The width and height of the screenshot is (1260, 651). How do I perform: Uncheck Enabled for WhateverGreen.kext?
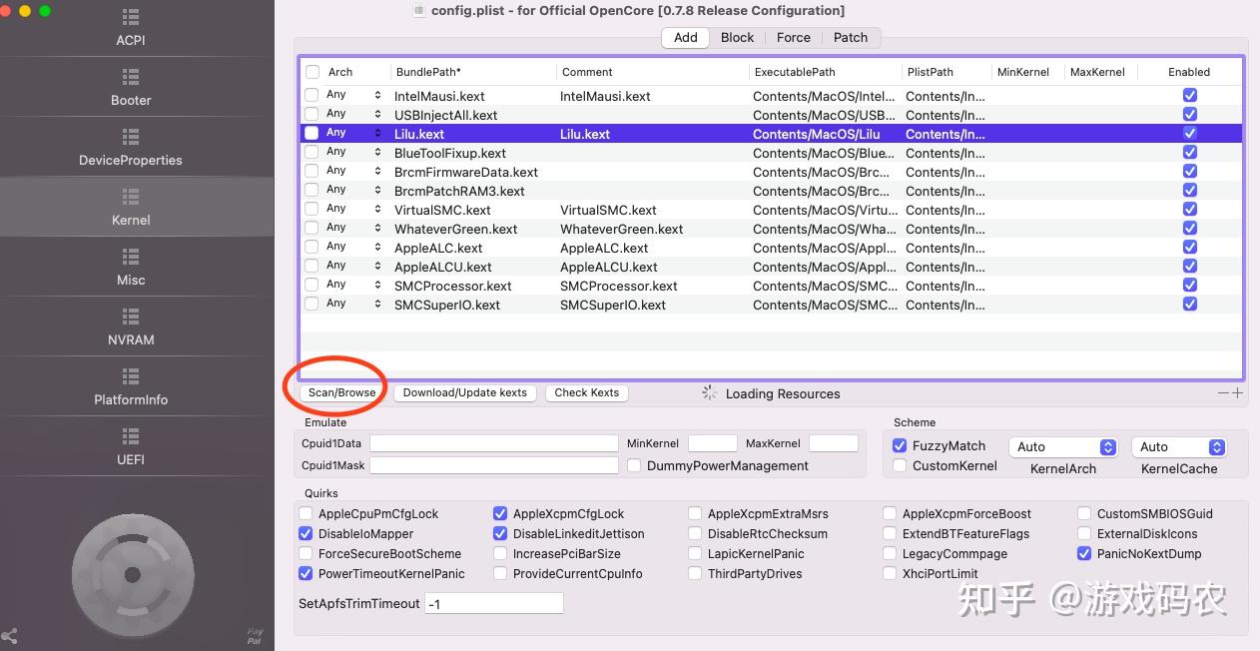point(1190,229)
